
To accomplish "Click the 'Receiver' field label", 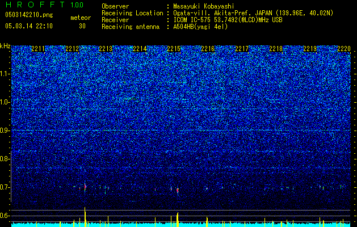I will click(115, 20).
